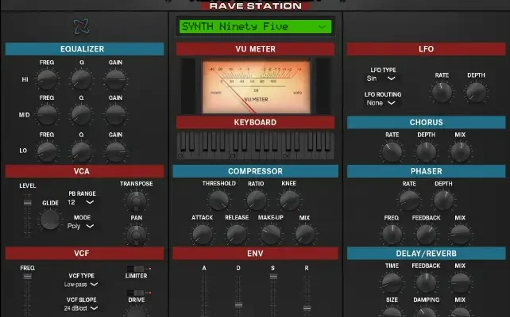Click the LFO Rate knob
The width and height of the screenshot is (510, 317).
pos(442,93)
